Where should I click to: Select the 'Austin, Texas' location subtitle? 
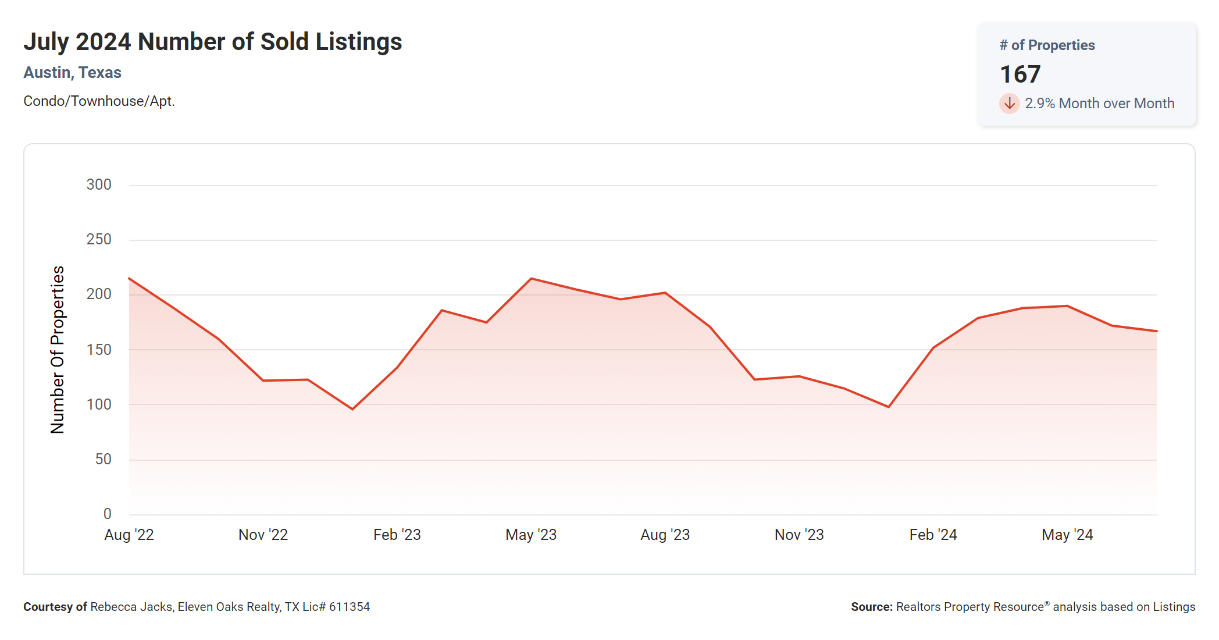[x=72, y=73]
